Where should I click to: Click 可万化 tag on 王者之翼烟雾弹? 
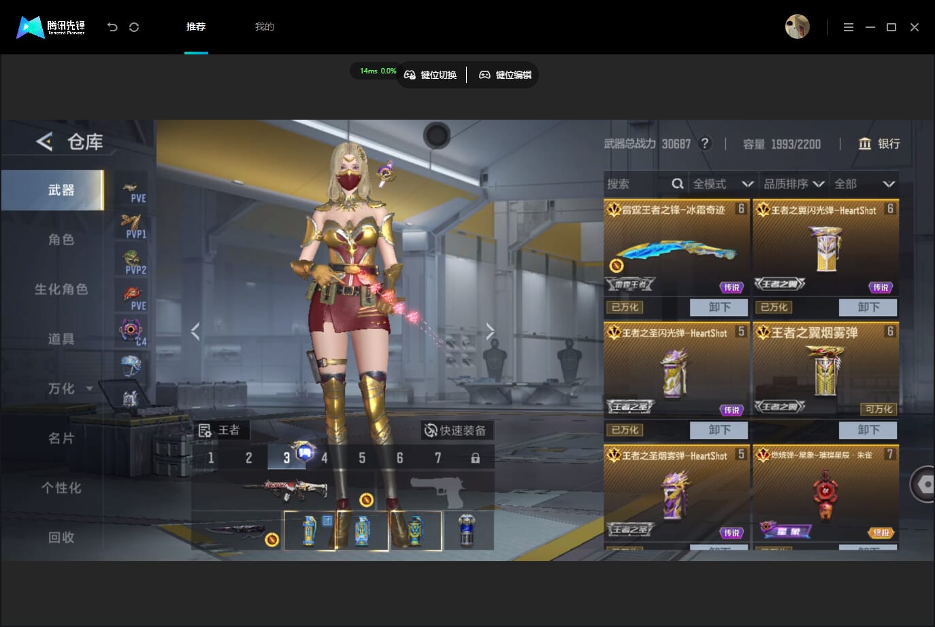[x=879, y=409]
